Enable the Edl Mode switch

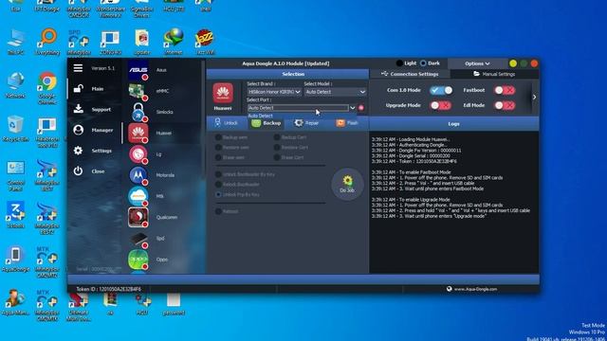coord(505,105)
